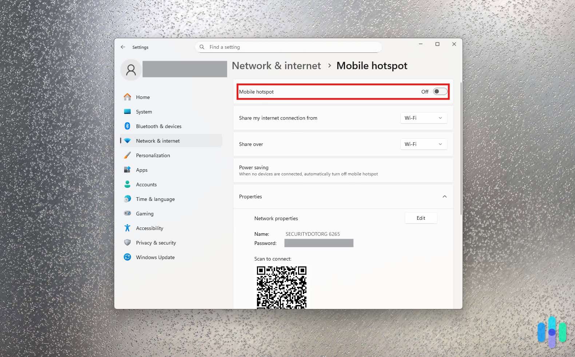This screenshot has width=575, height=357.
Task: Click Network & internet breadcrumb link
Action: tap(276, 66)
